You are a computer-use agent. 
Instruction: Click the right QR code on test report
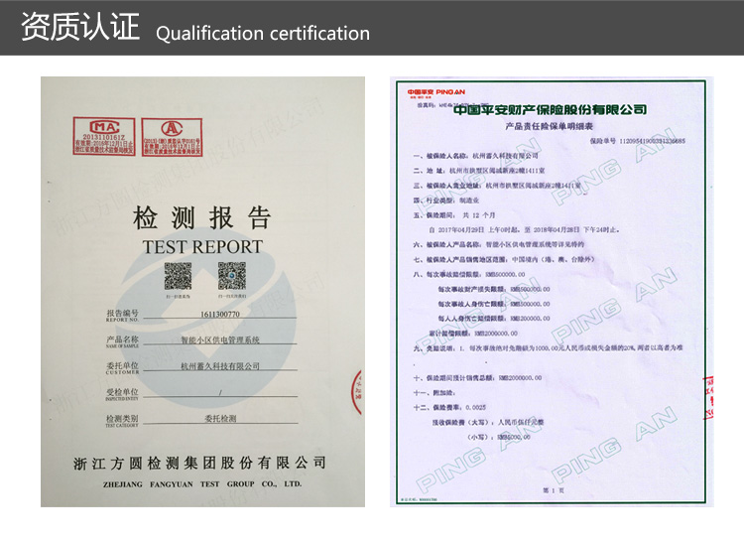tap(232, 276)
